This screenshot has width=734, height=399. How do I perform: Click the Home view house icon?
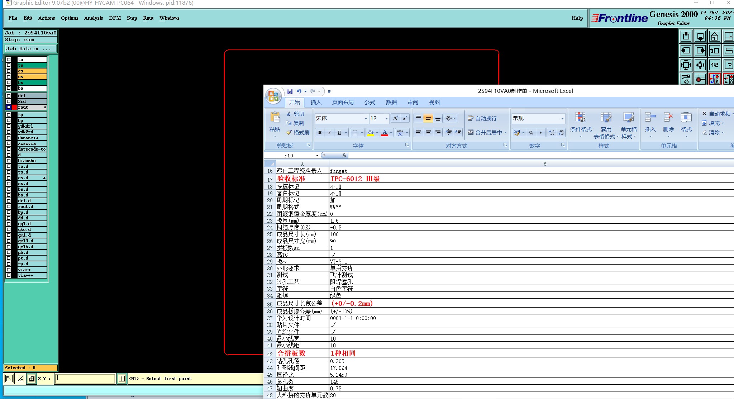point(714,36)
